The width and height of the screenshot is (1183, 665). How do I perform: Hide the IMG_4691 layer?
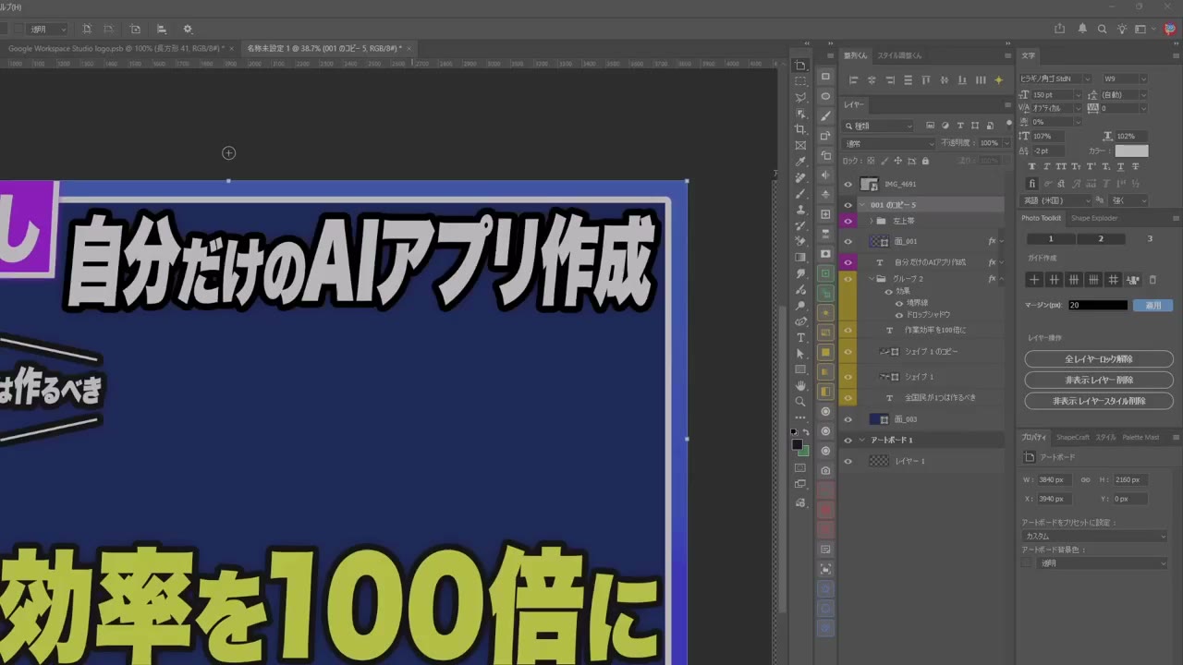click(848, 185)
